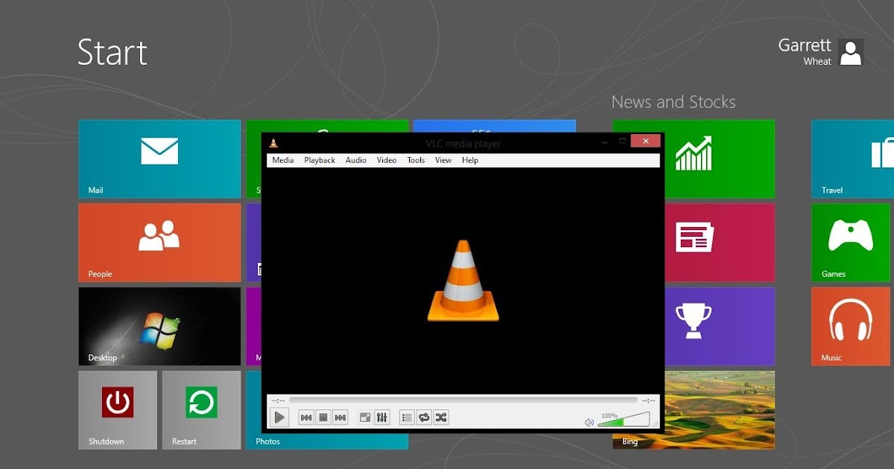Maximize the VLC window

[623, 141]
